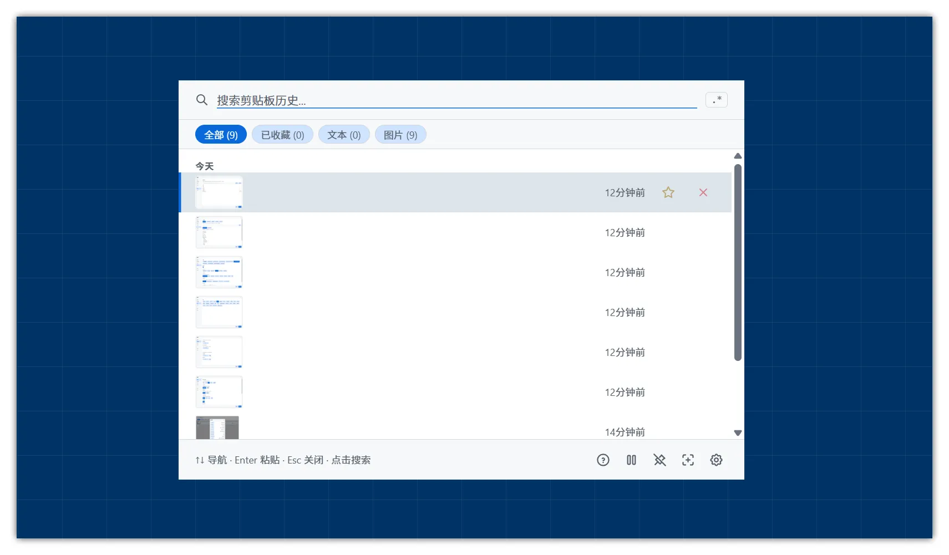Star the first clipboard item as favorite
The height and width of the screenshot is (555, 949).
668,192
